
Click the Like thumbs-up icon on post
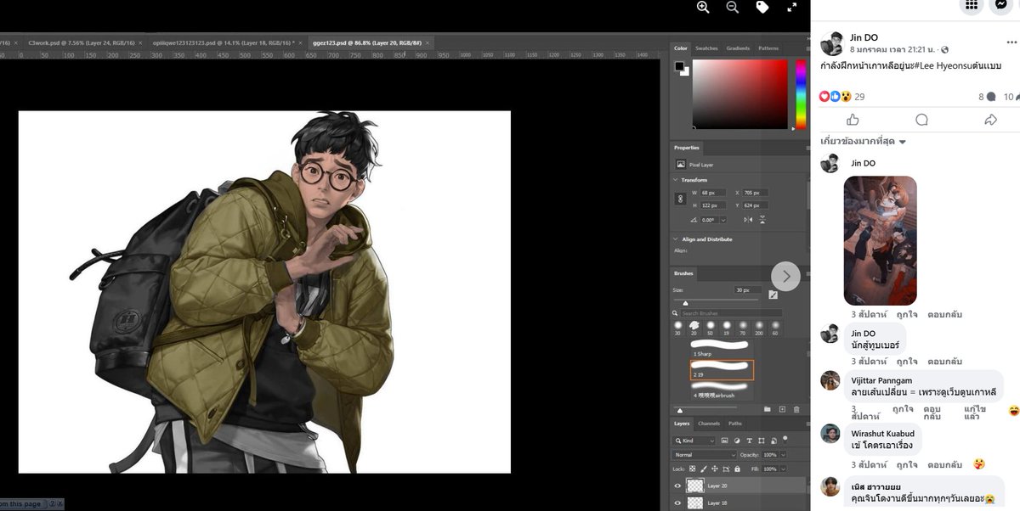click(853, 120)
